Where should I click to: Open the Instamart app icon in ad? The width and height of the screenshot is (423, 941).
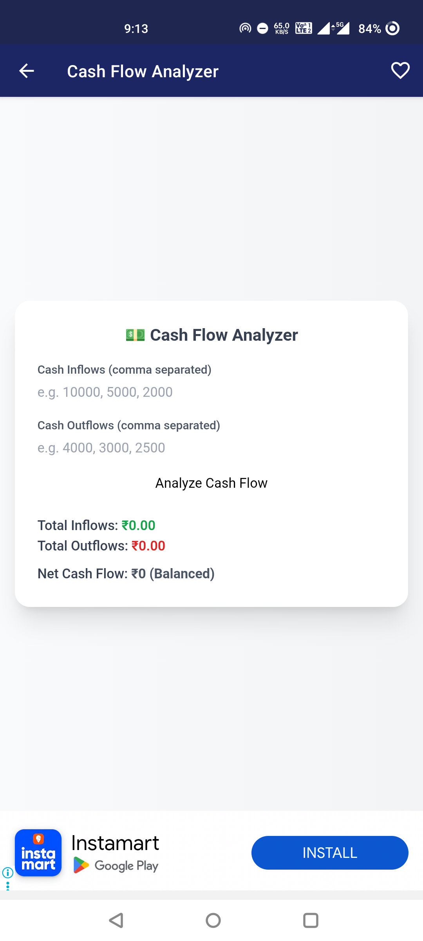(x=38, y=853)
